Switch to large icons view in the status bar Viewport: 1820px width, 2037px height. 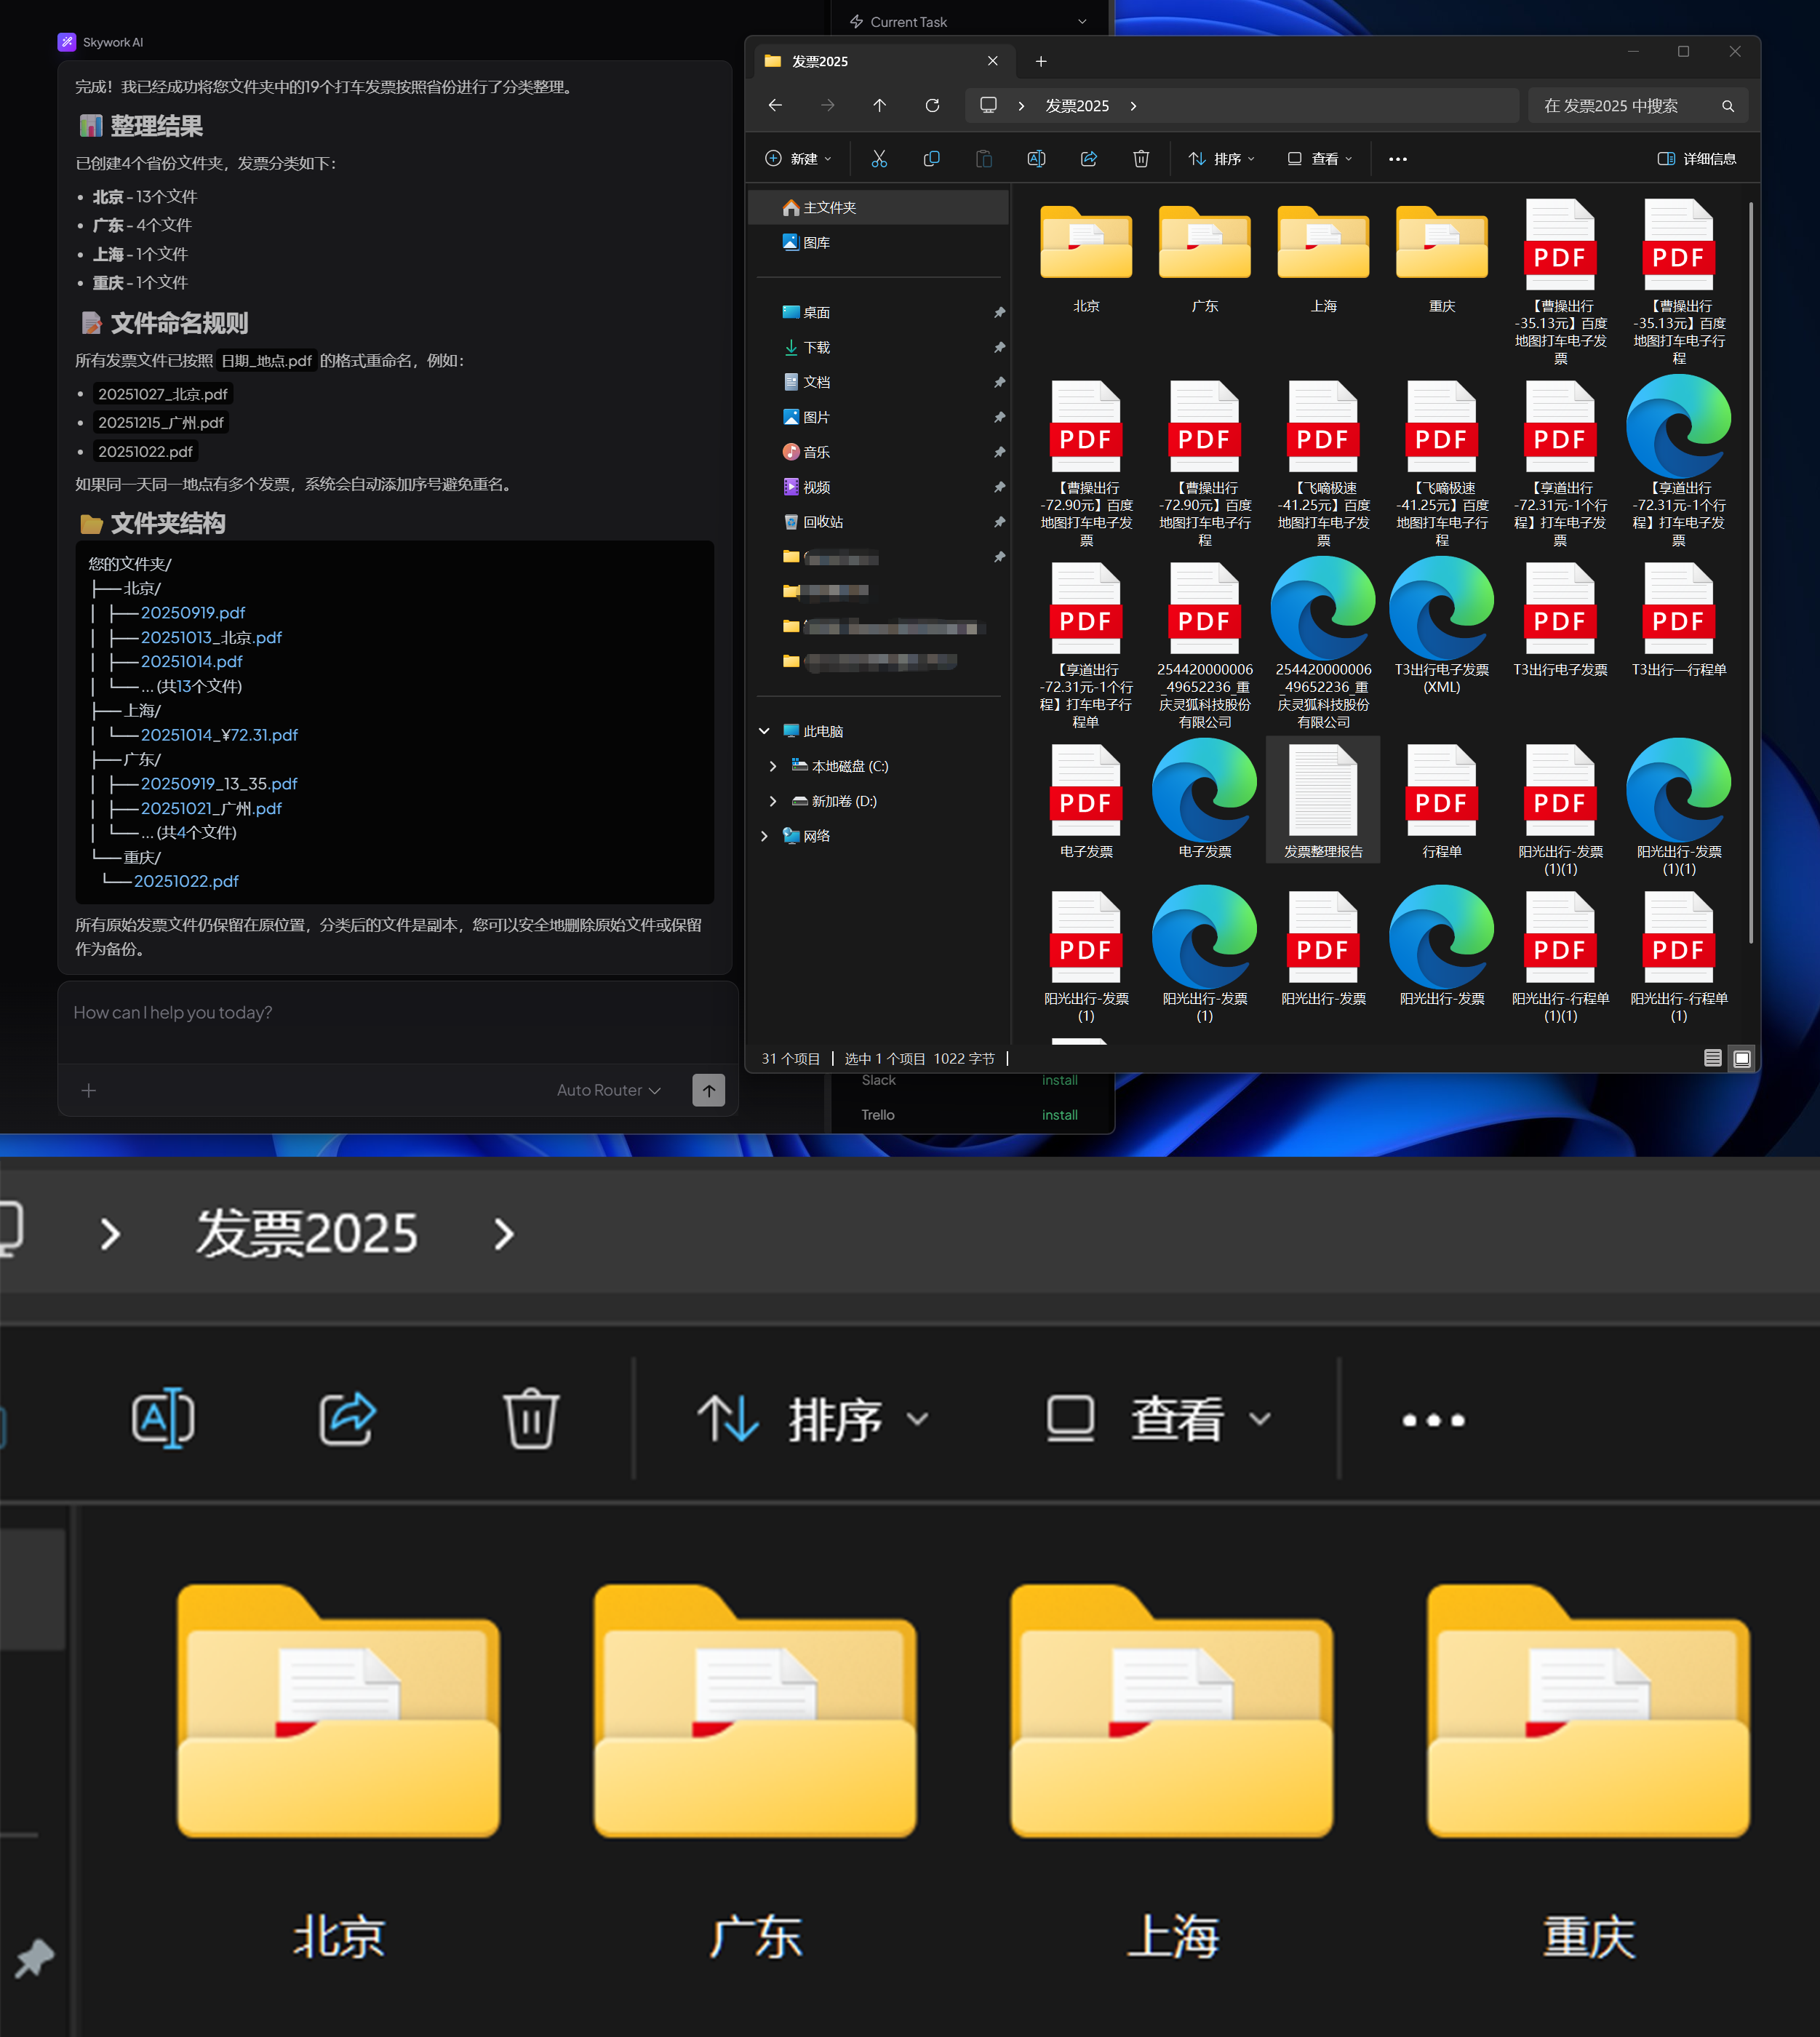[1741, 1057]
